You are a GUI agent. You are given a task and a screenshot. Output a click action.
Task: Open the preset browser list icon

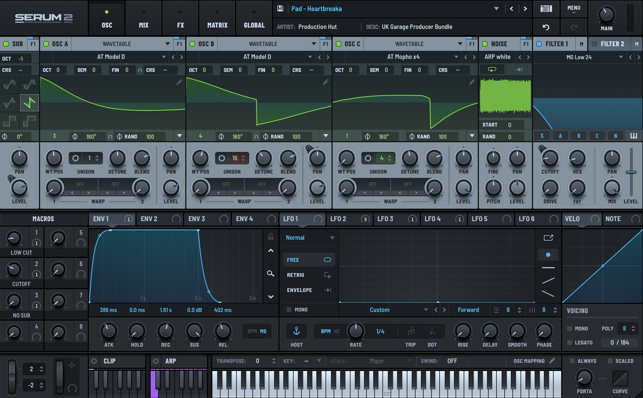click(546, 9)
